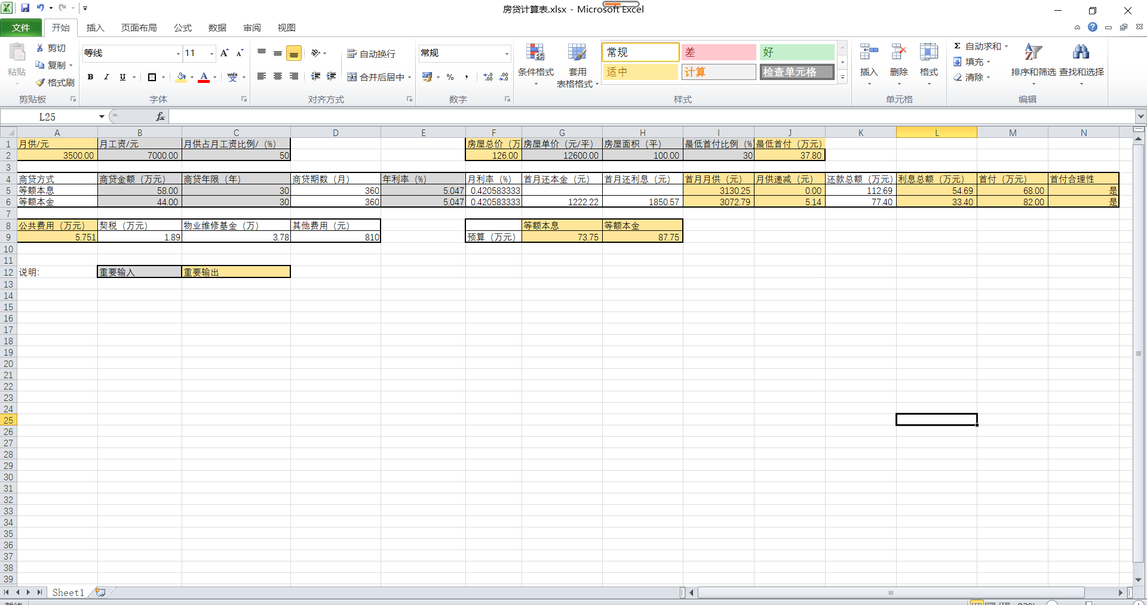The image size is (1147, 605).
Task: Toggle center text horizontally
Action: click(278, 76)
